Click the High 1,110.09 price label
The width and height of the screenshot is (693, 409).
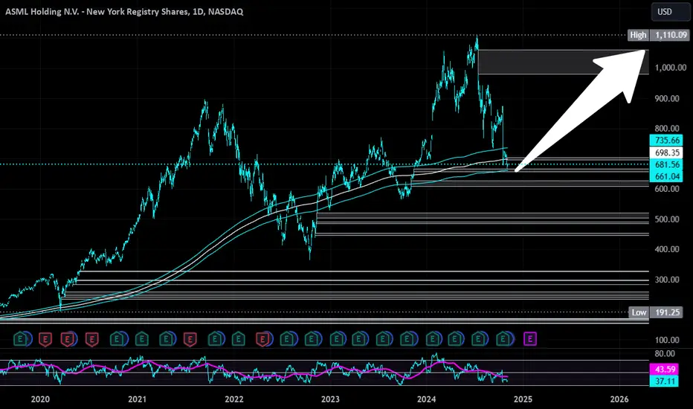(658, 35)
